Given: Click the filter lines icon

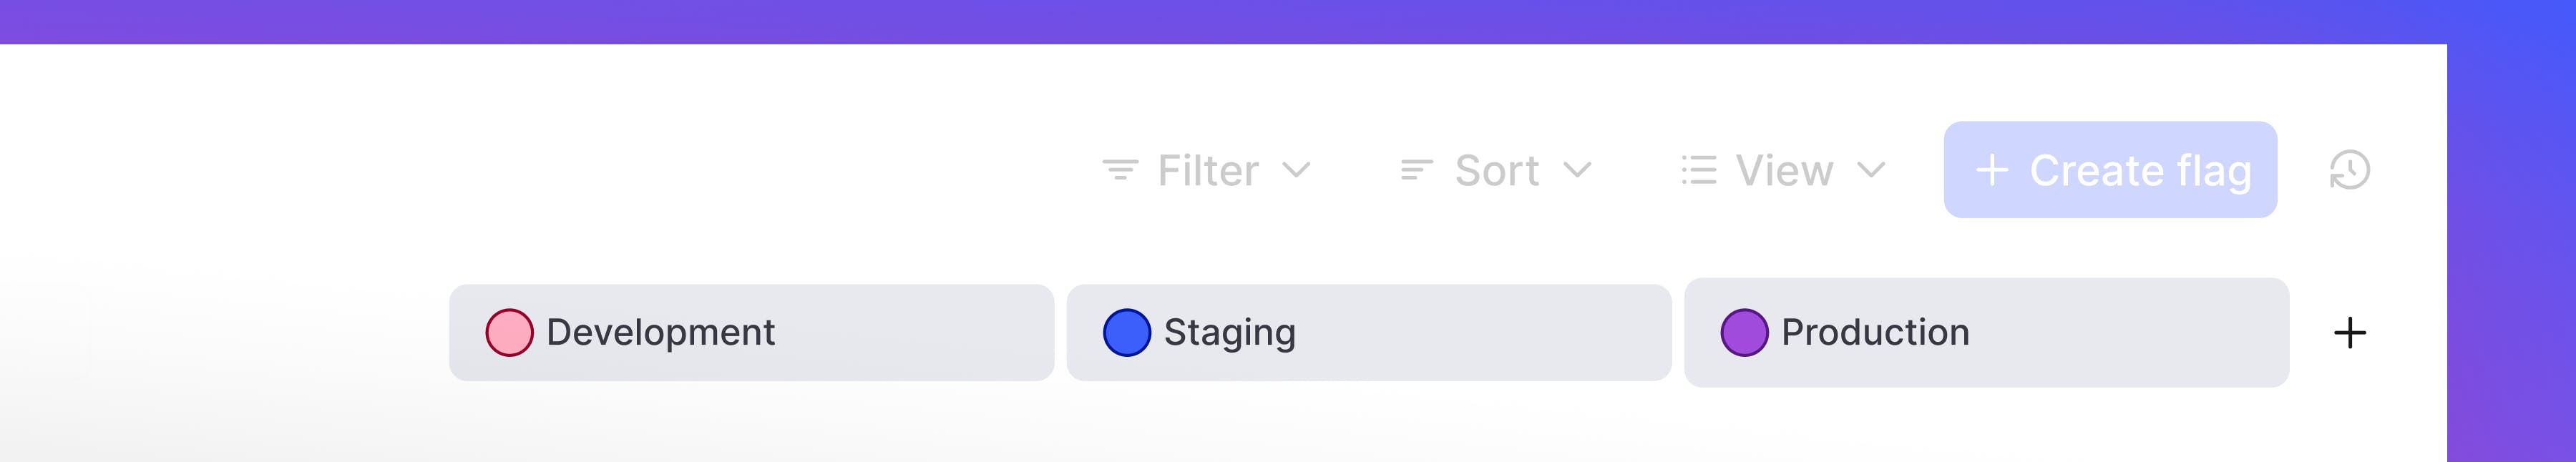Looking at the screenshot, I should point(1120,170).
